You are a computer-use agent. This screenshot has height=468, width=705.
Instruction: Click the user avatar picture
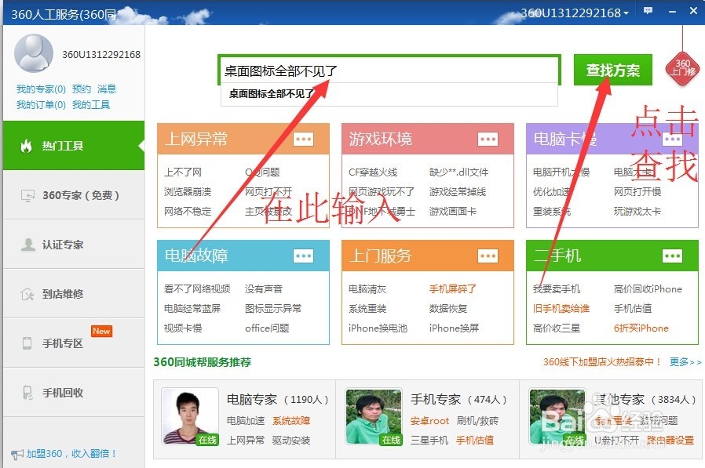click(34, 53)
